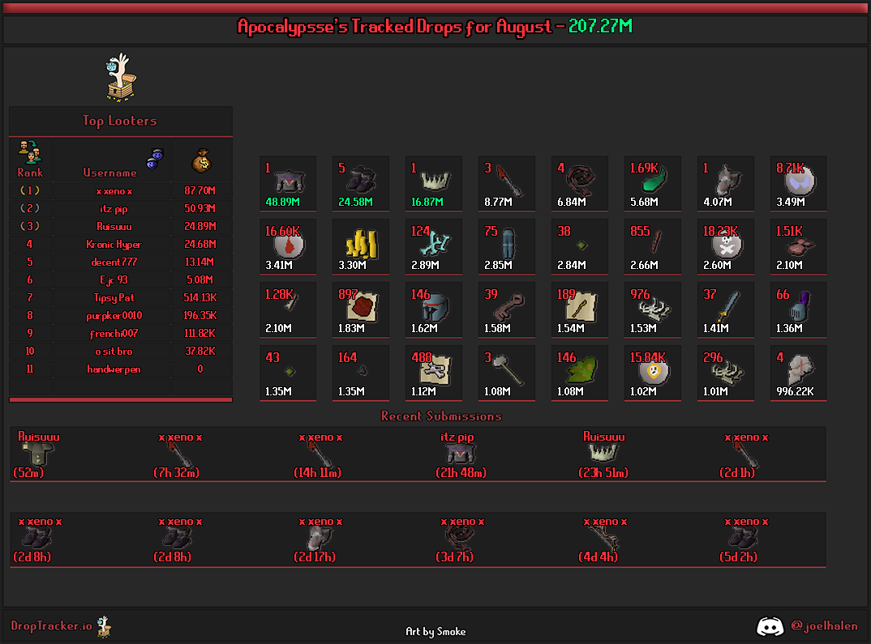Select the purple gauntlet tile worth 1.36M
The height and width of the screenshot is (644, 871).
tap(798, 310)
